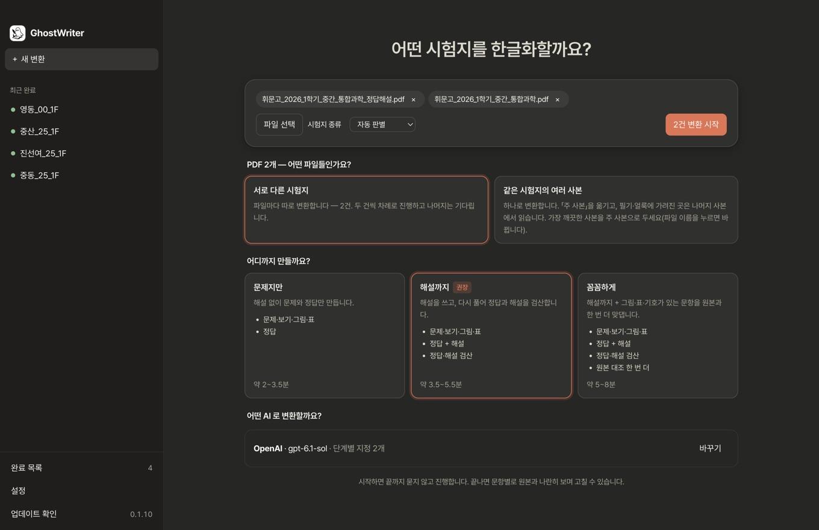Screen dimensions: 819x530
Task: Open the recent item 영동_00_1F
Action: (x=81, y=110)
